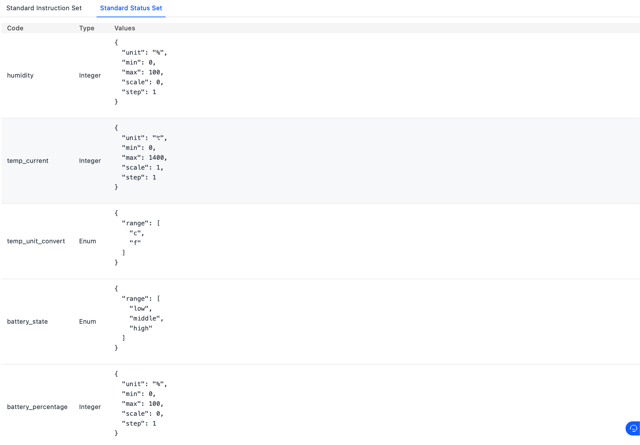The height and width of the screenshot is (445, 640).
Task: Click "scale": 0 line in battery_percentage
Action: (143, 414)
